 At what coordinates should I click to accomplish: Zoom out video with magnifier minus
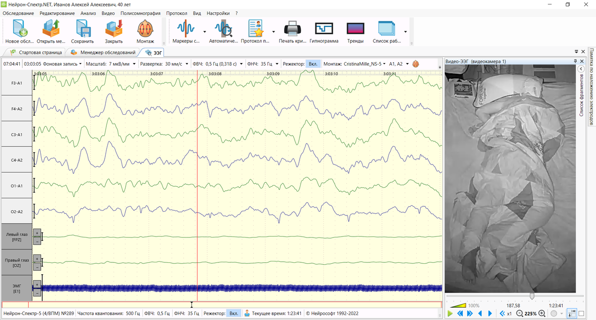(x=520, y=314)
